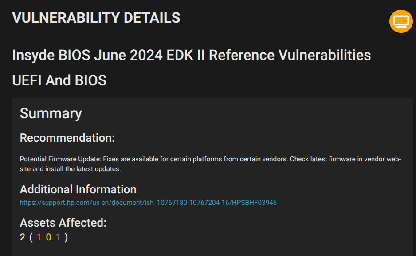Click the opening parenthesis before asset counts

click(x=31, y=237)
